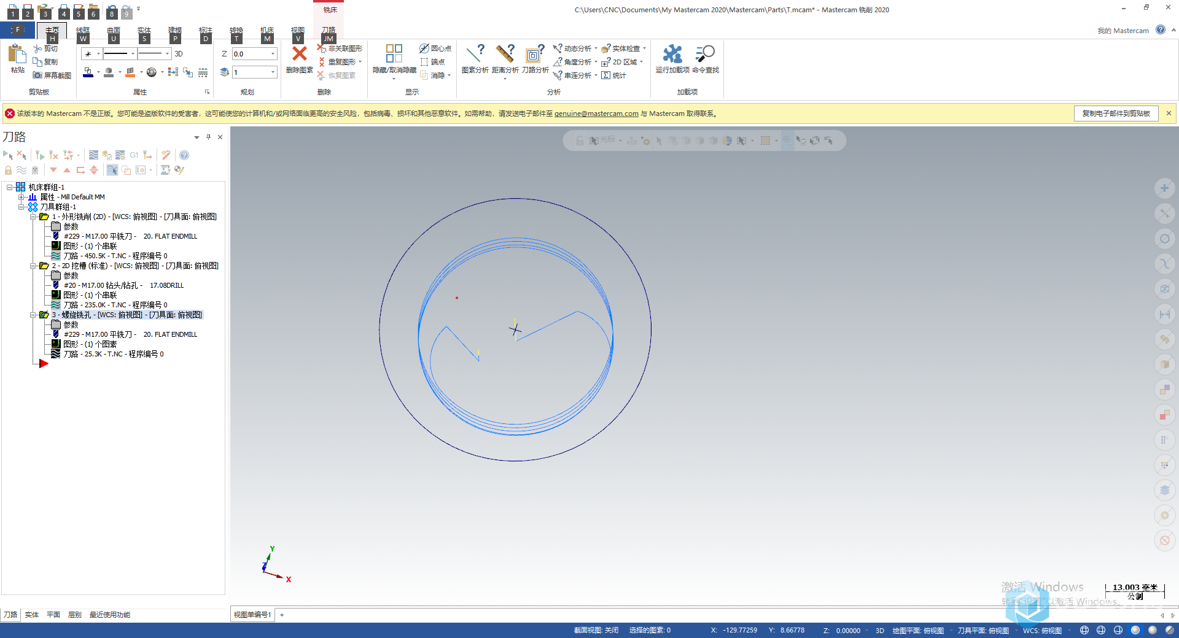Screen dimensions: 1179x638
Task: Switch to the 实体 ribbon tab
Action: 144,30
